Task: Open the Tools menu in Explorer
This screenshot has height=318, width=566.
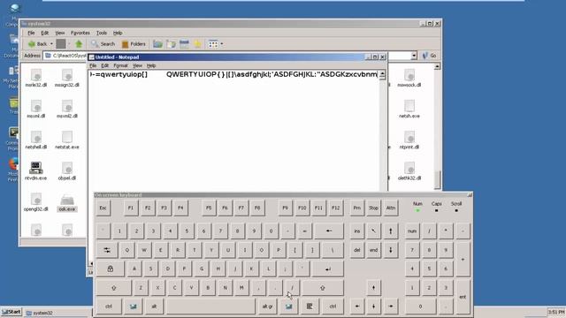Action: (x=102, y=33)
